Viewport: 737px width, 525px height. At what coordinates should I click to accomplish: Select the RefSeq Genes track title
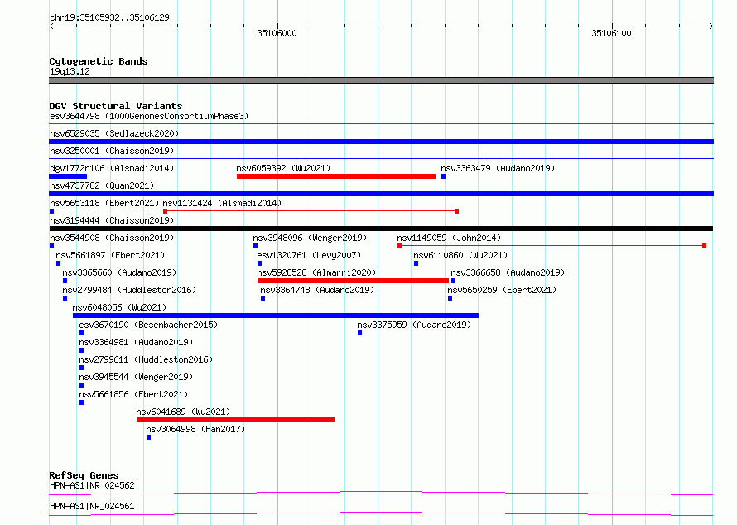pyautogui.click(x=84, y=475)
